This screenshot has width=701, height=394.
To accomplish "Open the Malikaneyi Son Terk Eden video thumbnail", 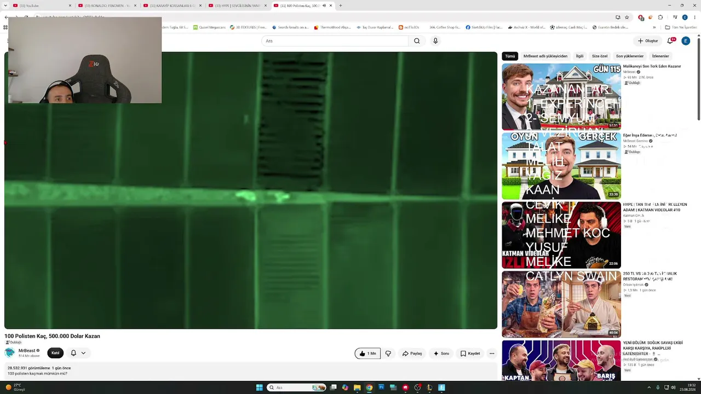I will point(561,97).
